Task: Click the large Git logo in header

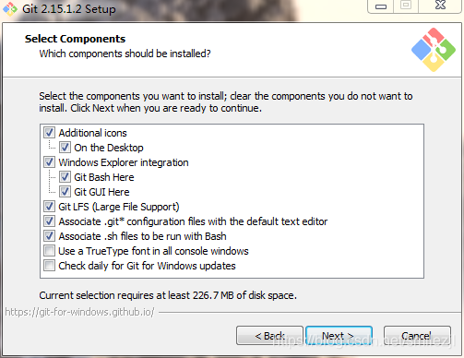Action: [434, 50]
